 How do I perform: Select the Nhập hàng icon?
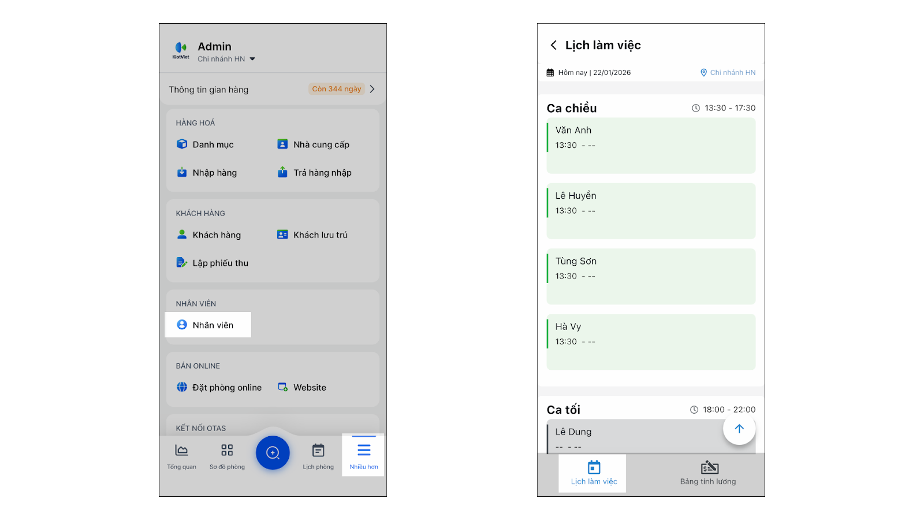coord(182,172)
